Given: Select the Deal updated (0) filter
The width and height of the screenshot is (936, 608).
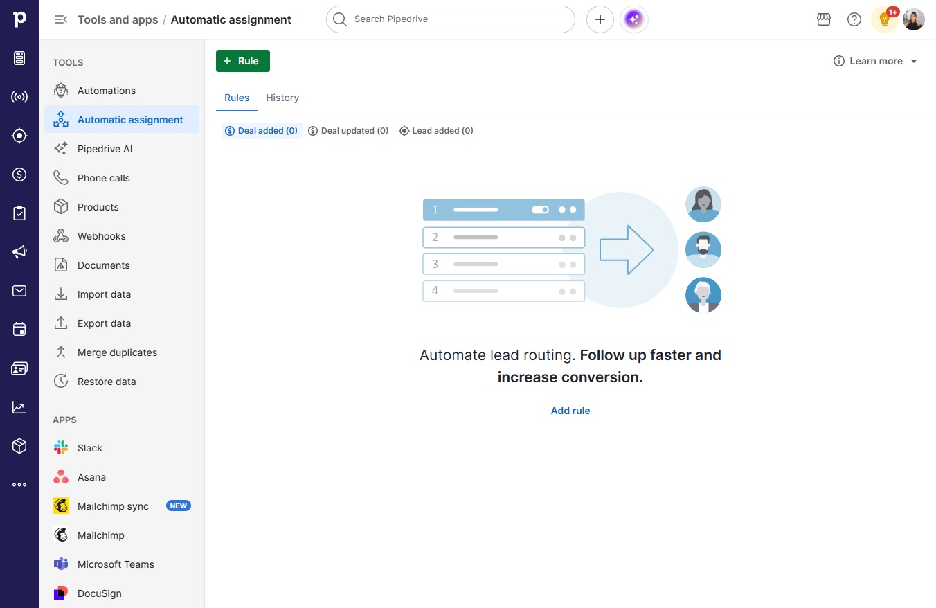Looking at the screenshot, I should [x=348, y=131].
